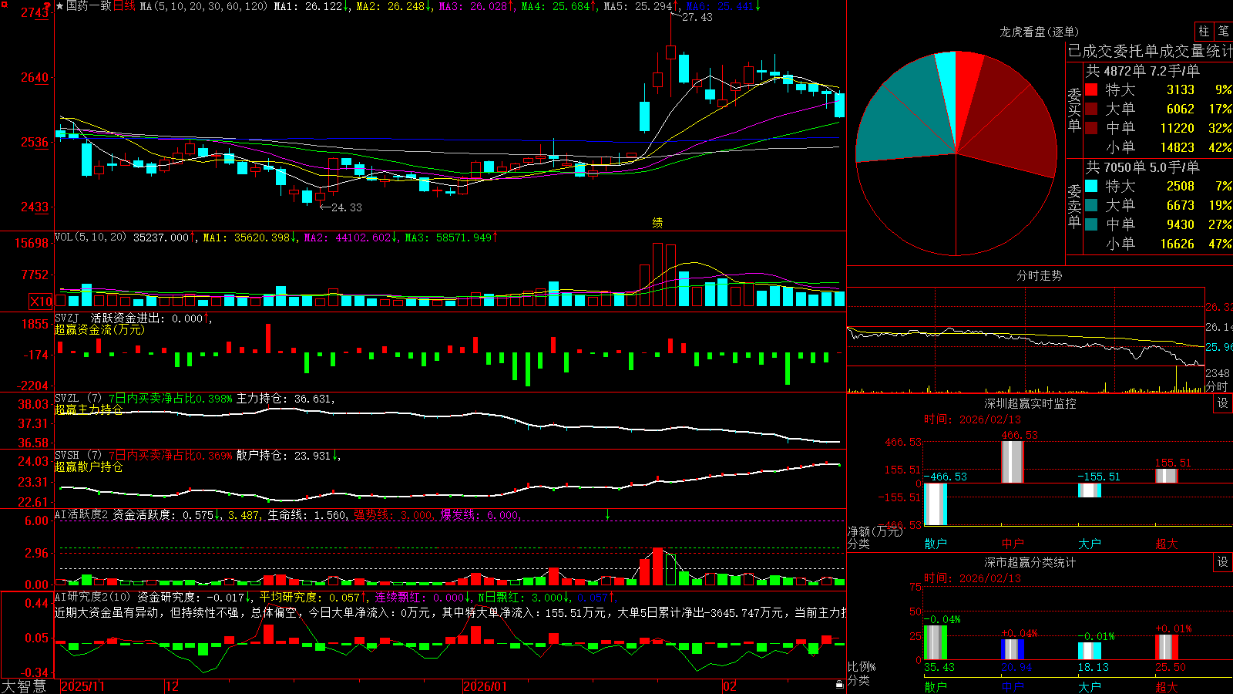Click the 深市超赢分类统计 panel title
The height and width of the screenshot is (694, 1233).
tap(1030, 562)
